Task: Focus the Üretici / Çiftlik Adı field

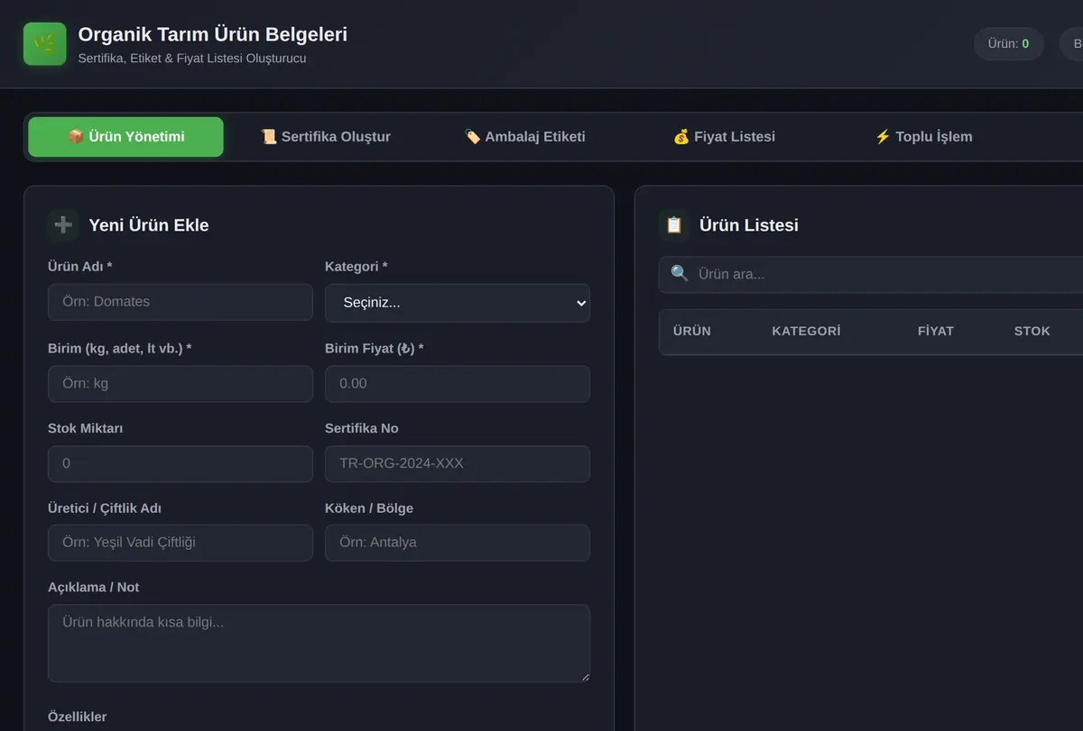Action: point(180,543)
